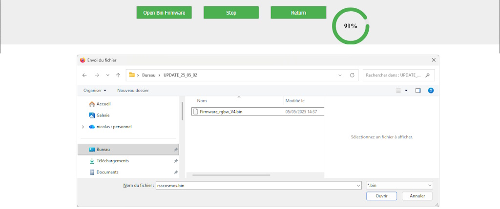Screen dimensions: 500x209
Task: Open the Organiser menu
Action: tap(95, 91)
